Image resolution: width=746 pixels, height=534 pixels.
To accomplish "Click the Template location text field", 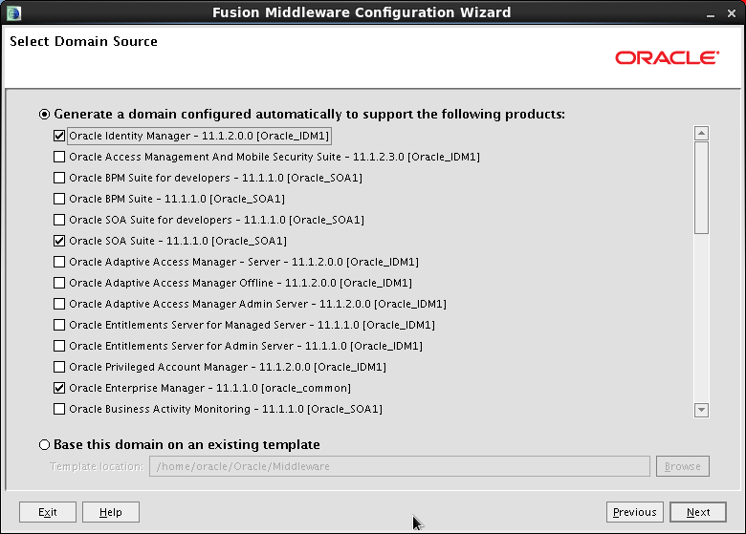I will [397, 466].
